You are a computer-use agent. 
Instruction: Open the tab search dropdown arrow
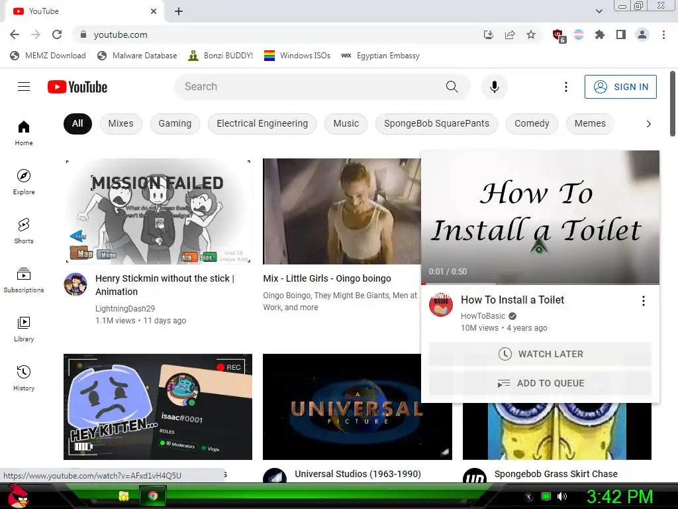click(599, 11)
